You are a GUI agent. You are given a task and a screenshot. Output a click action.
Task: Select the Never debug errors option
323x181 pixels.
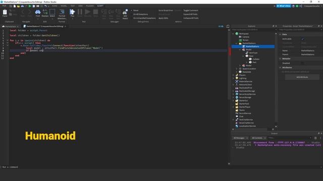pyautogui.click(x=136, y=11)
